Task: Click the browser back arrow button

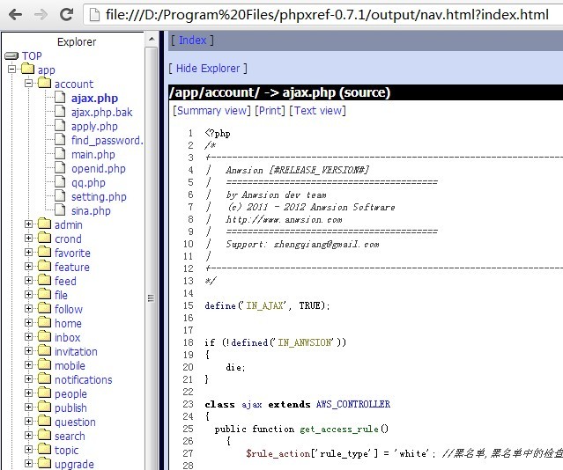Action: pos(14,14)
